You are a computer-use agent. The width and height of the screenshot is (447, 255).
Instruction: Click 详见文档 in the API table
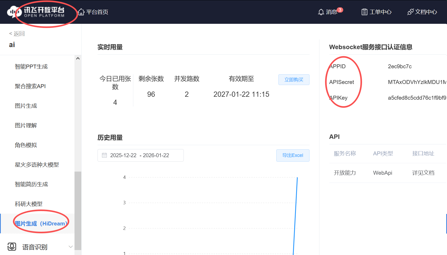[423, 173]
